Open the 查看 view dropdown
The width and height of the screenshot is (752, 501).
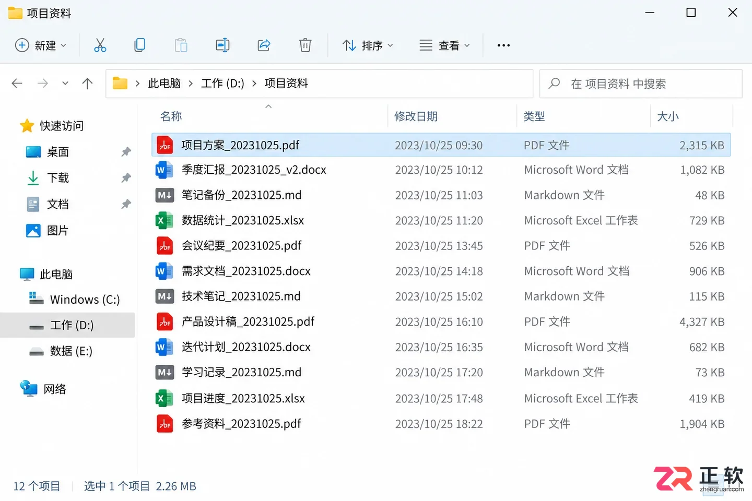tap(444, 45)
